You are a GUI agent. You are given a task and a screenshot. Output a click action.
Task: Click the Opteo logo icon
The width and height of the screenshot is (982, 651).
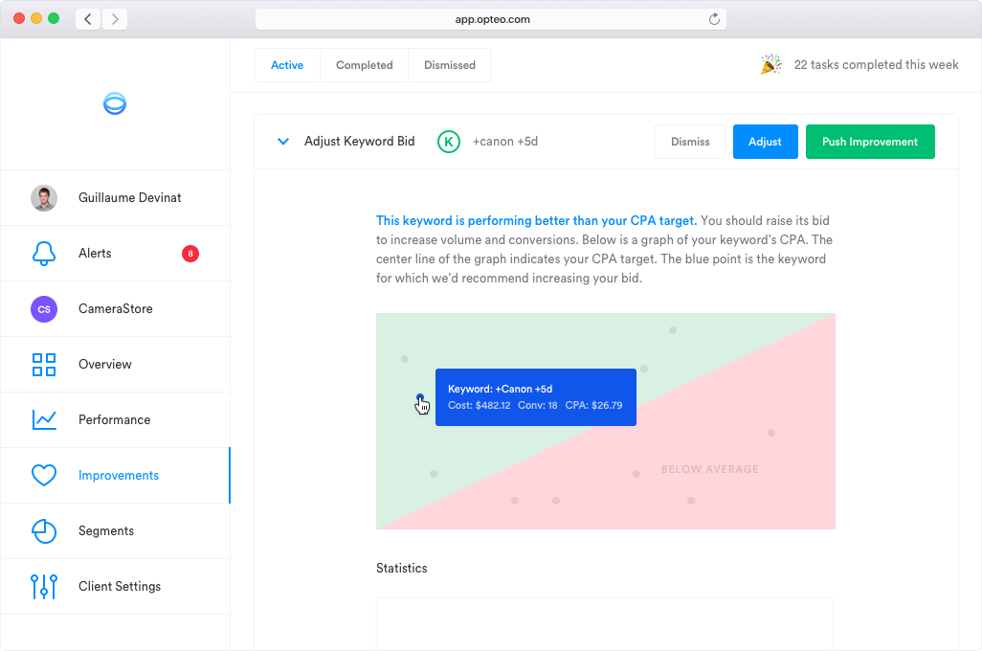tap(115, 103)
